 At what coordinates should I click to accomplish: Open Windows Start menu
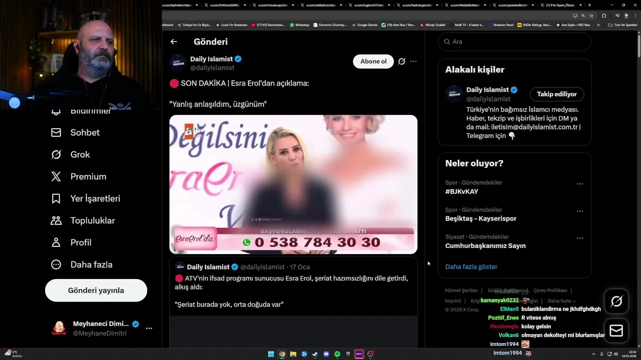pos(271,354)
